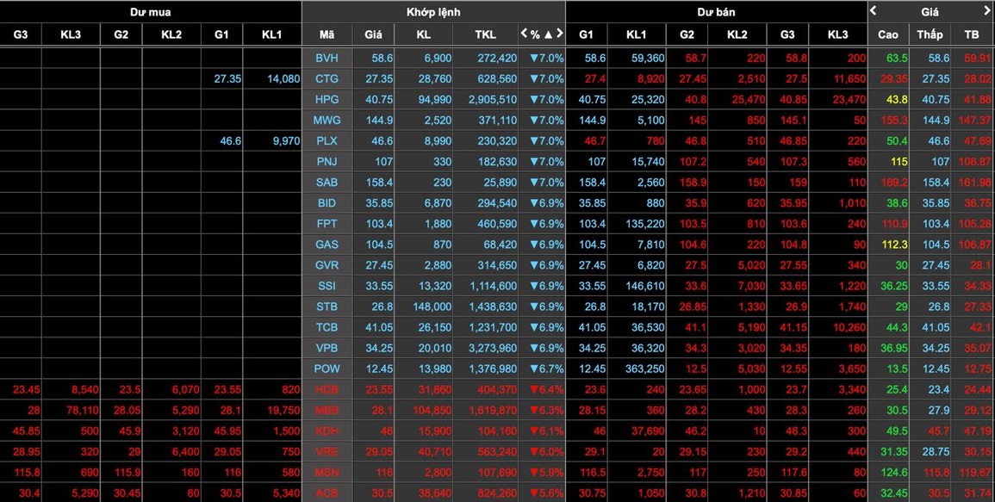Select the HPG ticker
The height and width of the screenshot is (502, 995).
click(x=326, y=100)
